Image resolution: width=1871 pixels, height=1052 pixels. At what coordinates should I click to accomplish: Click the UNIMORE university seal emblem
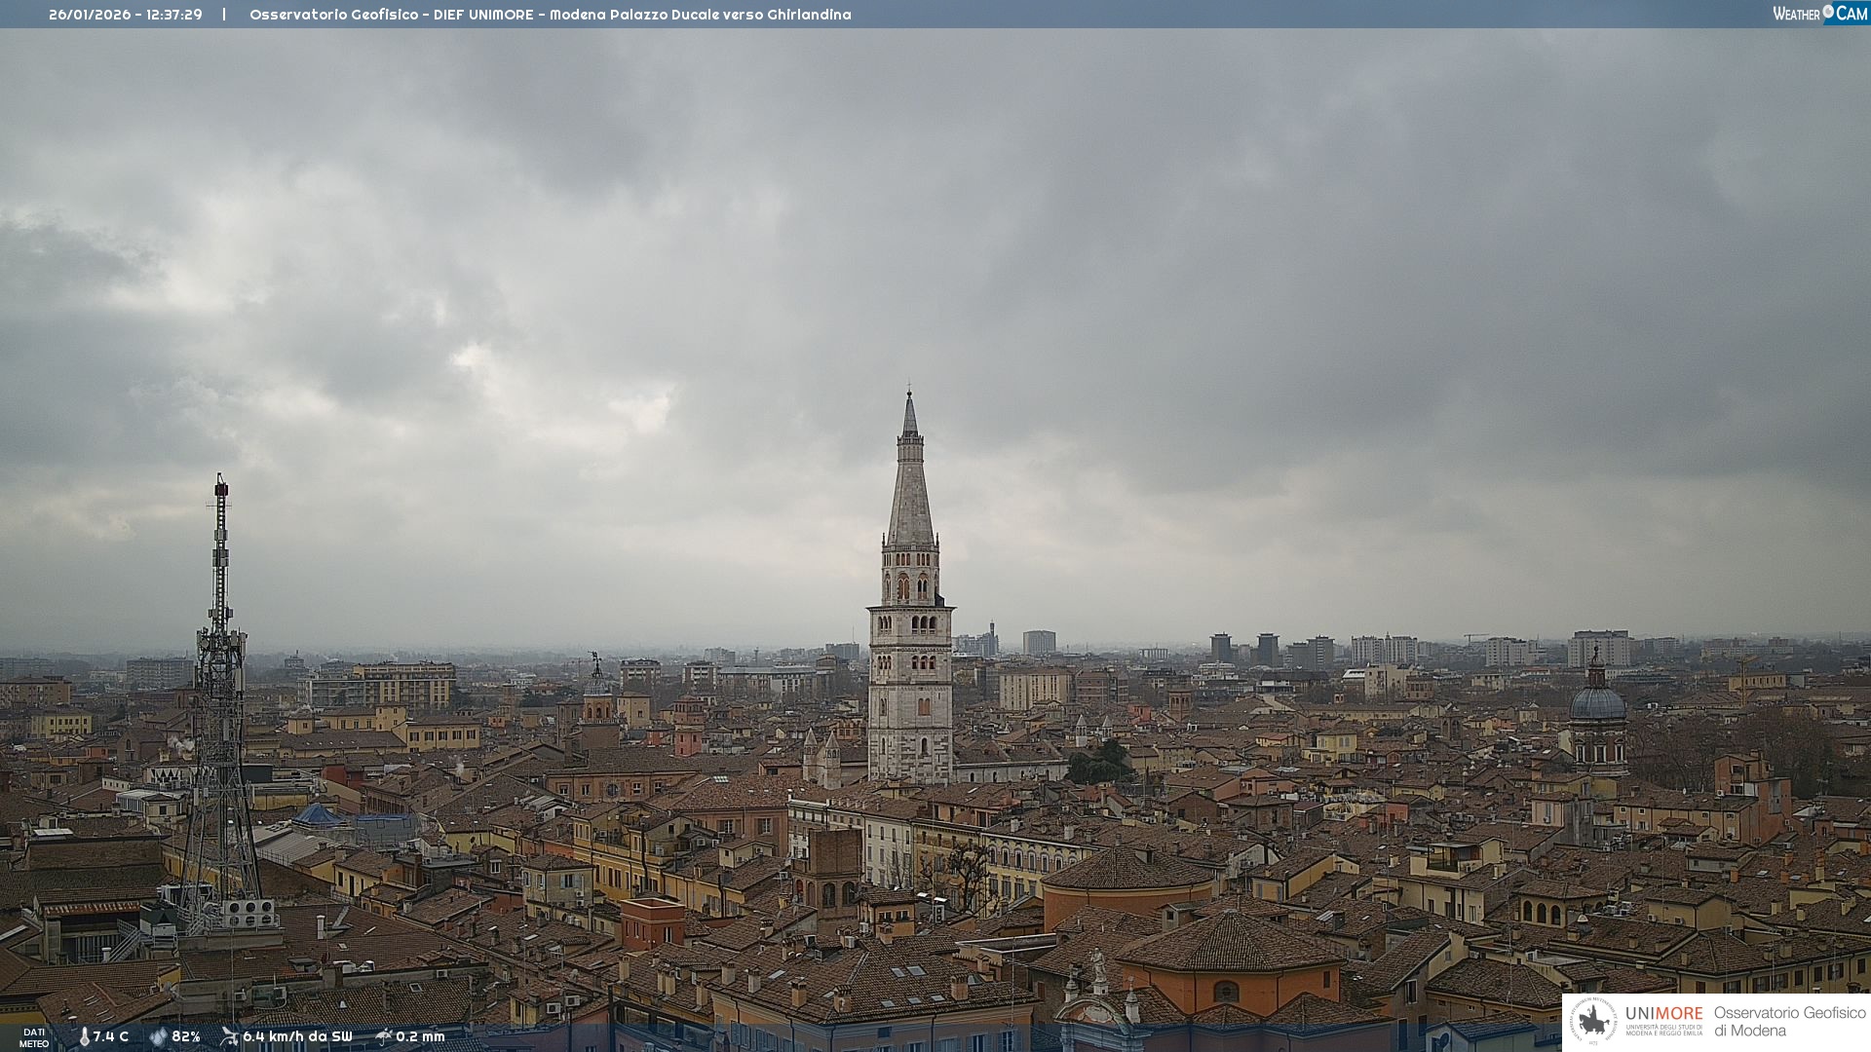(x=1593, y=1021)
